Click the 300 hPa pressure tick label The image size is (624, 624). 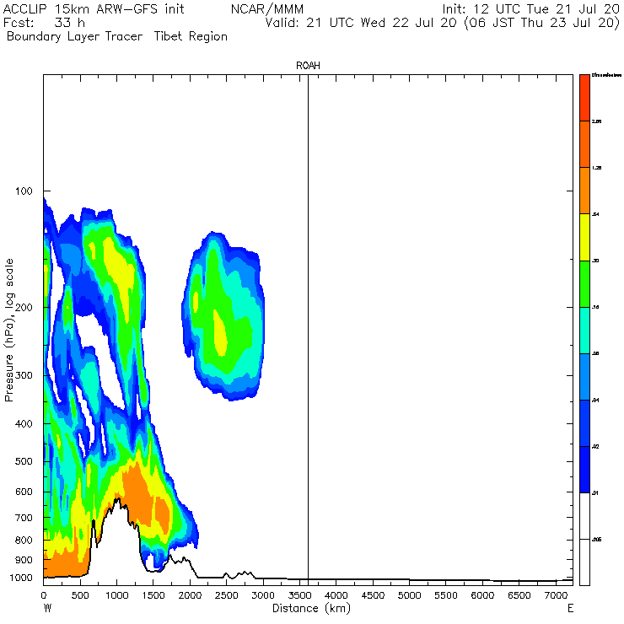(24, 375)
